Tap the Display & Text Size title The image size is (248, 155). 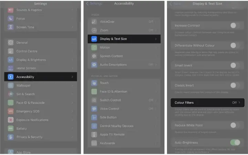click(x=207, y=4)
